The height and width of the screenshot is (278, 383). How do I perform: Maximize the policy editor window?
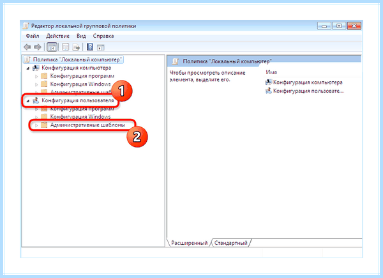coord(339,26)
